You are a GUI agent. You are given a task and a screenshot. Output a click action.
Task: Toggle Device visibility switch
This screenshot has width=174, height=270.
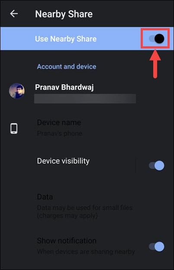[157, 165]
